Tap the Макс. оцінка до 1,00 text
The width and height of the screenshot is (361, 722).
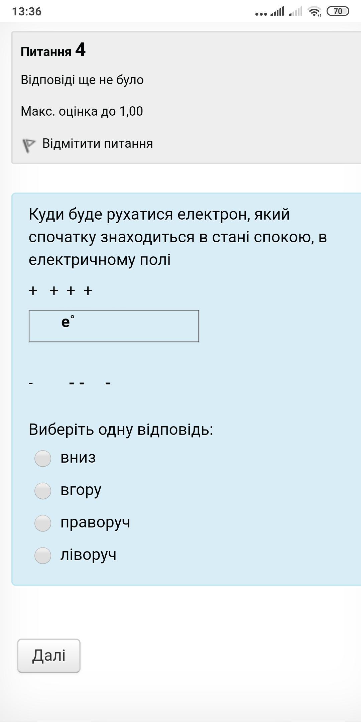pyautogui.click(x=82, y=111)
